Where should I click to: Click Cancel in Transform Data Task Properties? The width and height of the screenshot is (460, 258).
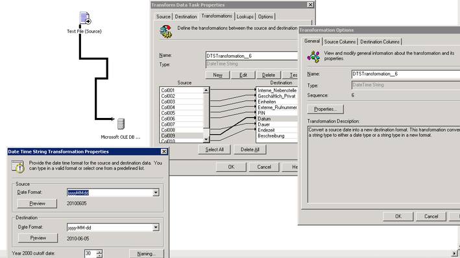click(x=264, y=167)
